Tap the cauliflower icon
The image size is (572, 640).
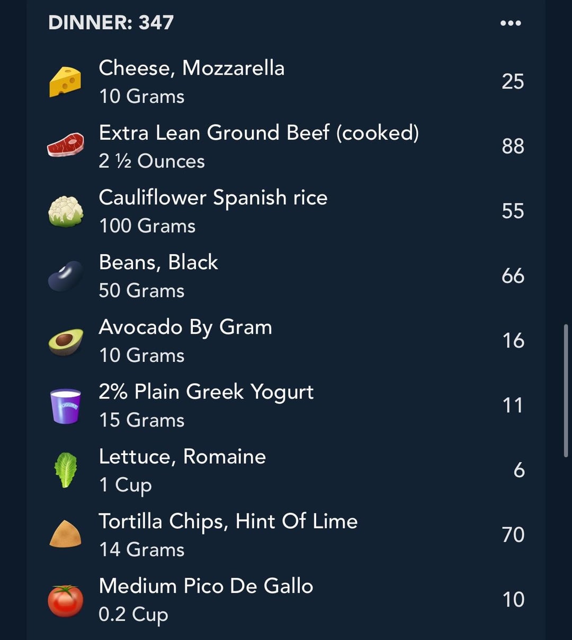(x=66, y=211)
